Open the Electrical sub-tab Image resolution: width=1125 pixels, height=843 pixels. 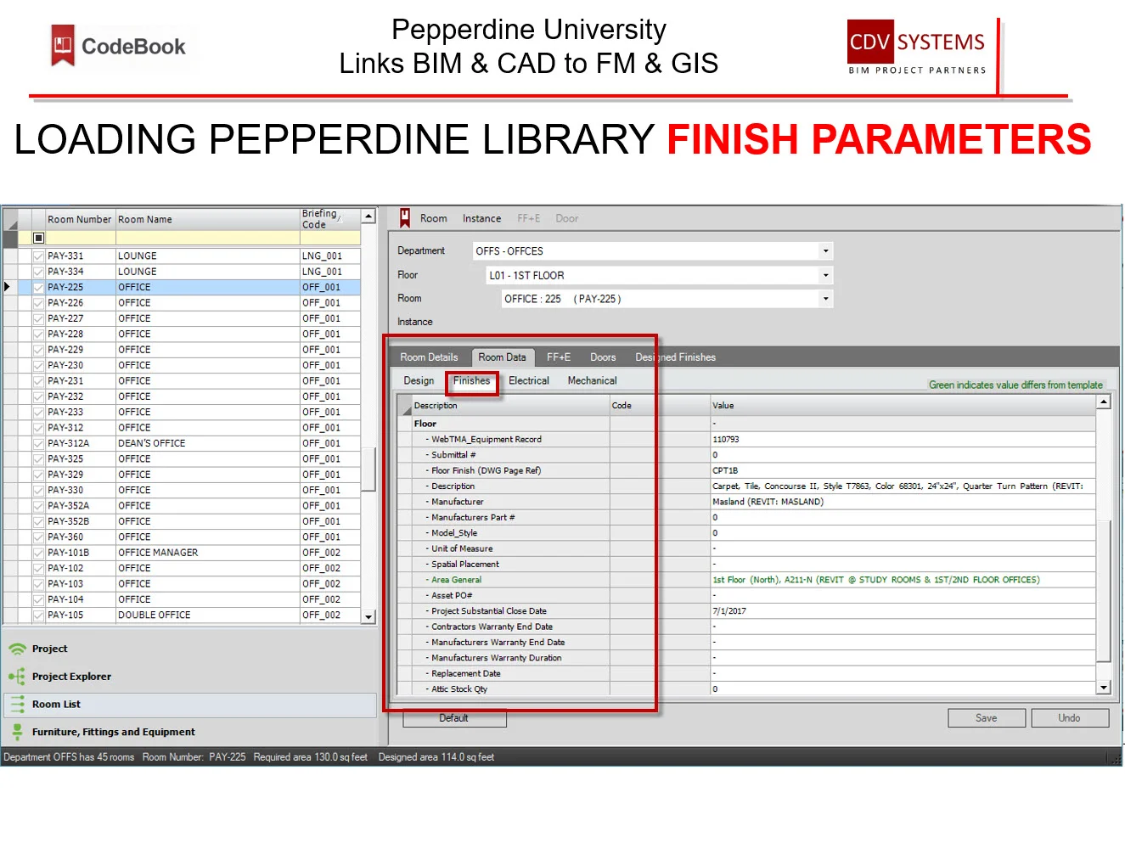point(529,381)
